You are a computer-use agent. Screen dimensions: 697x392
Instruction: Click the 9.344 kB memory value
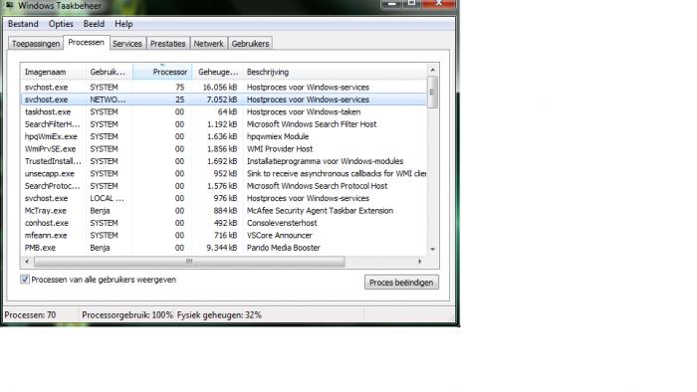[221, 248]
